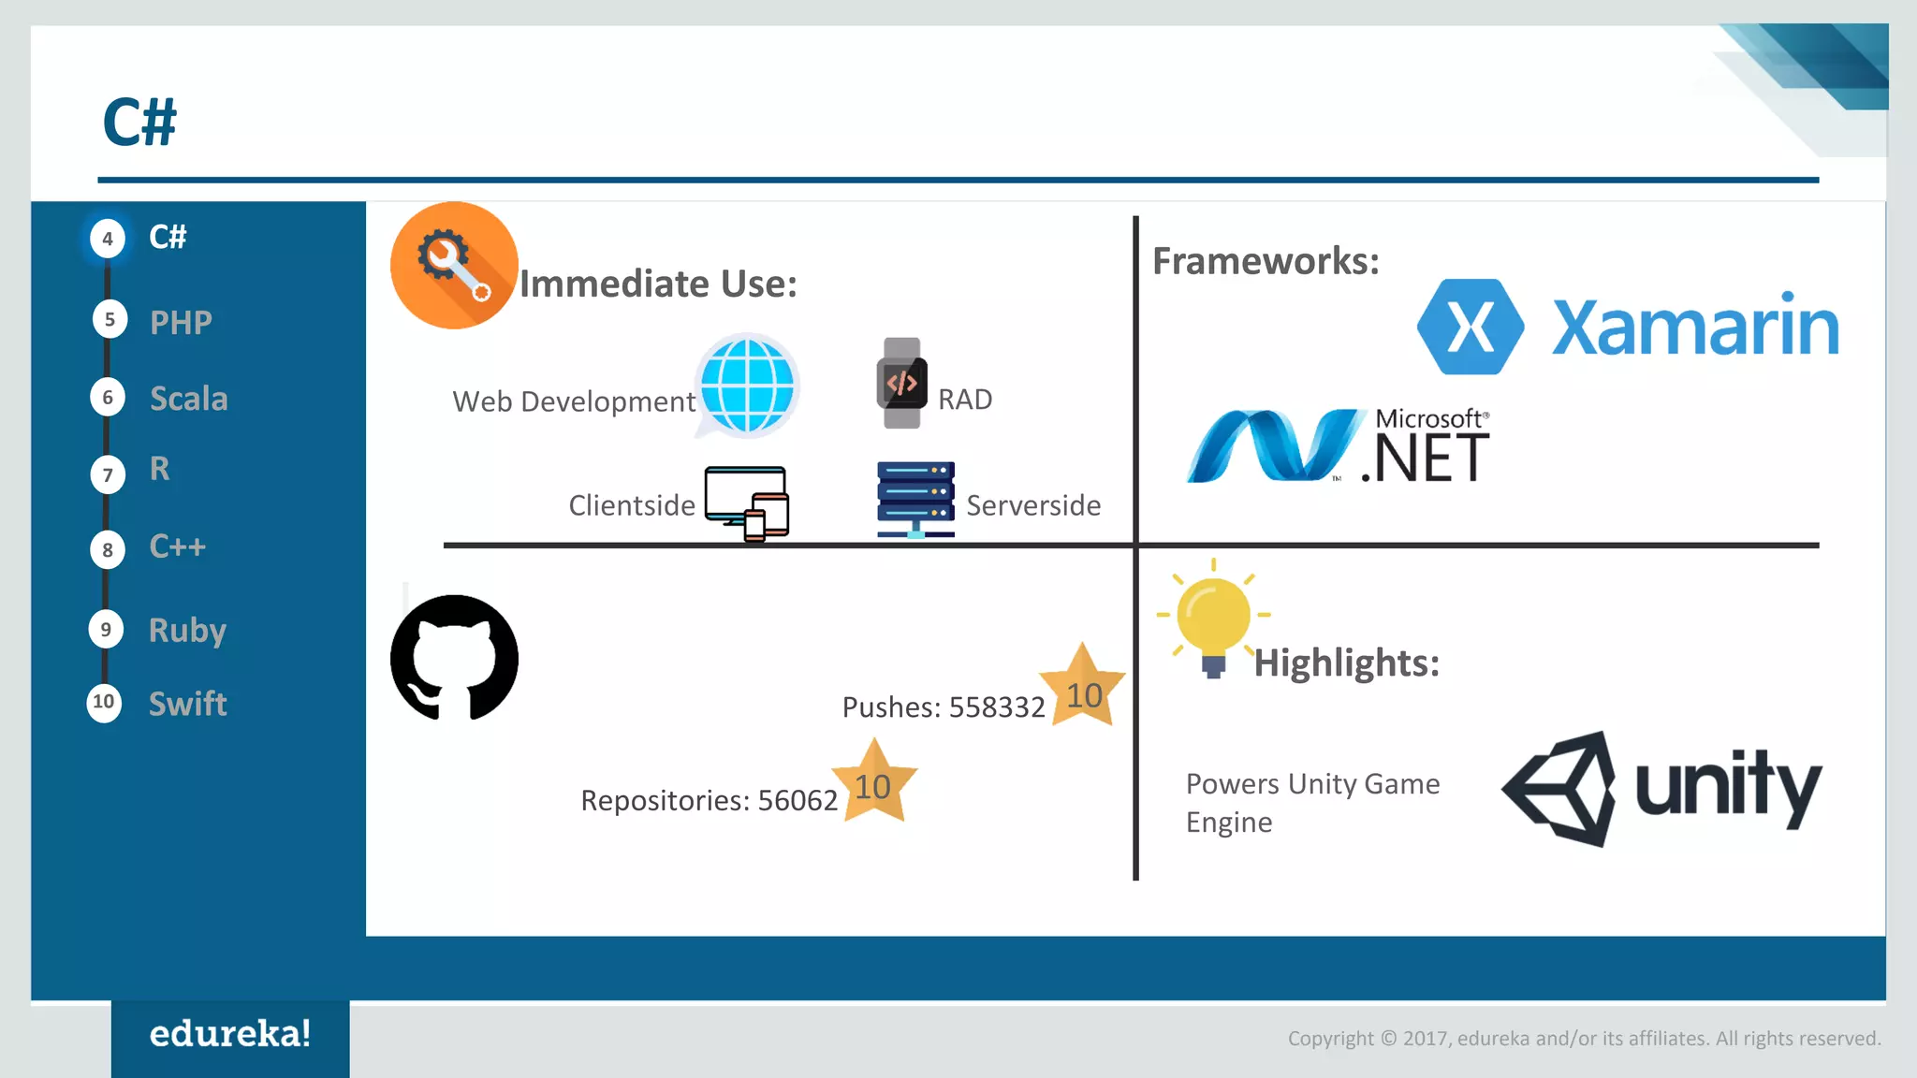Click the 'Clientside' label

click(632, 505)
